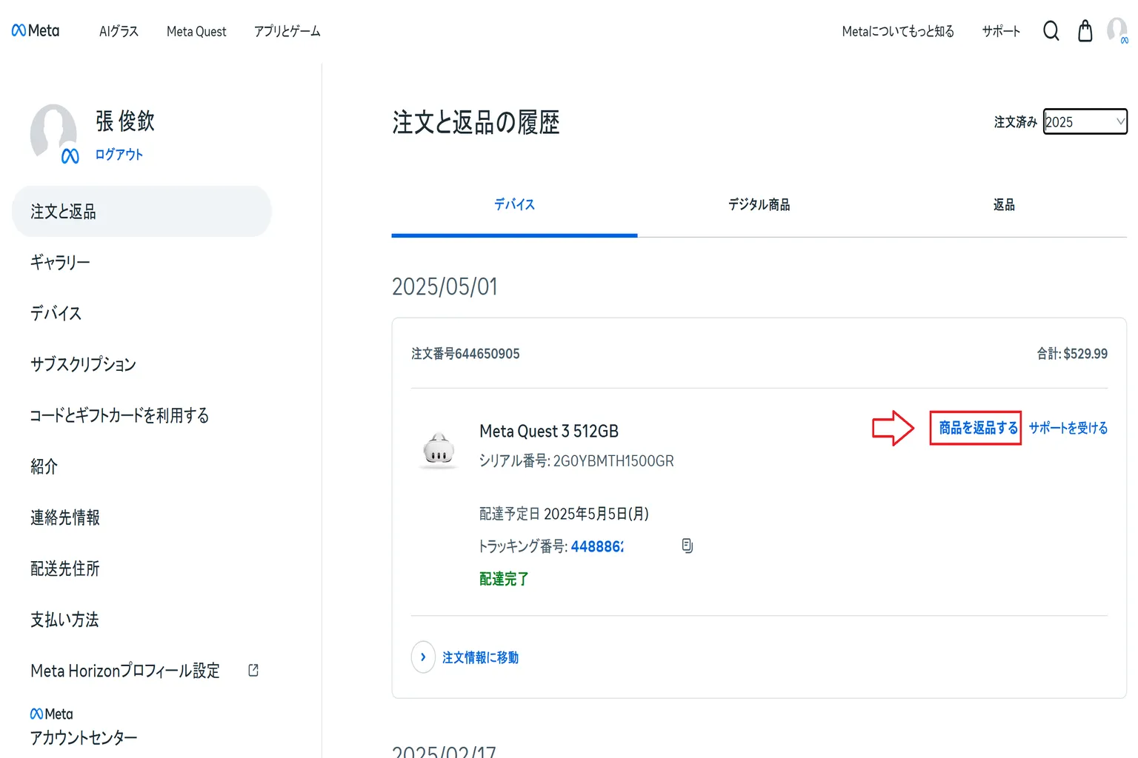Copy the tracking number with copy icon
The height and width of the screenshot is (758, 1138).
(687, 546)
